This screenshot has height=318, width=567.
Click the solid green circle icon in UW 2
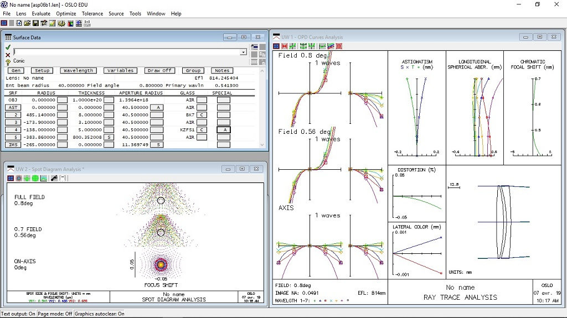pyautogui.click(x=35, y=178)
